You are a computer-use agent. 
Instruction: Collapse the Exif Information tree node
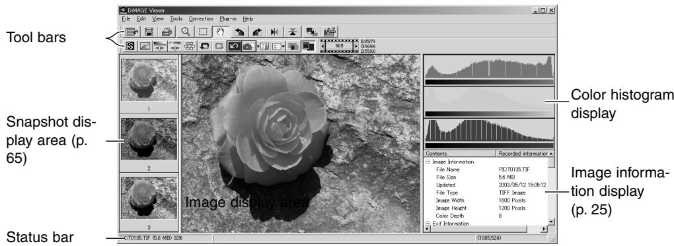tap(428, 224)
